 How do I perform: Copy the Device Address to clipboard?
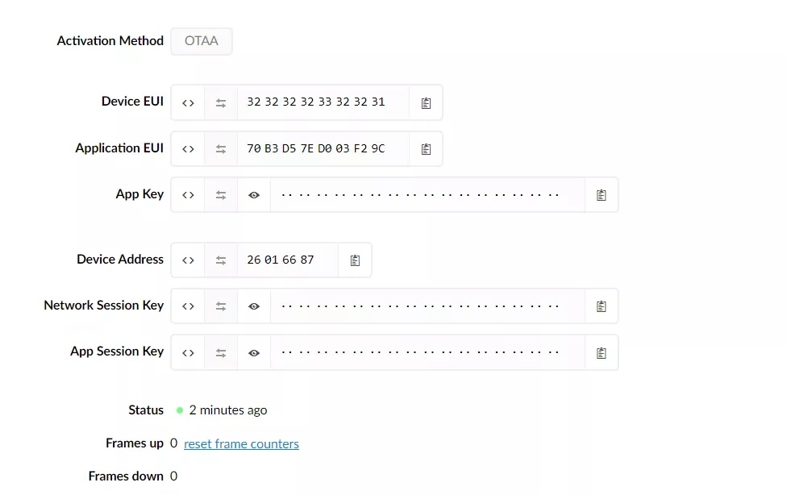tap(355, 260)
